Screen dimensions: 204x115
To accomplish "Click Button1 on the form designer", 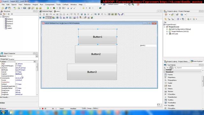I will 98,37.
